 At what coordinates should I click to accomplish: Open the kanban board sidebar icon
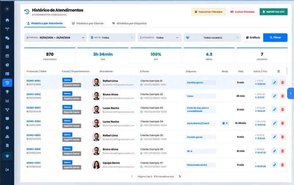pos(7,56)
